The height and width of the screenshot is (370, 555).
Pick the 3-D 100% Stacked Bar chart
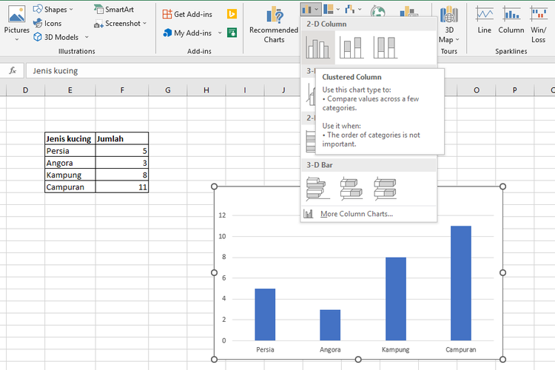385,189
